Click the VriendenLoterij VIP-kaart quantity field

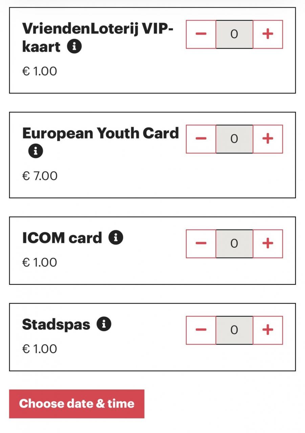(x=234, y=34)
